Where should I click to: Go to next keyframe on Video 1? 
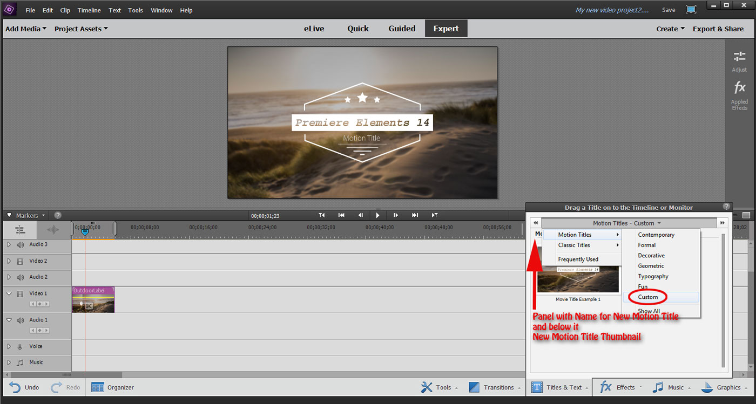(46, 304)
